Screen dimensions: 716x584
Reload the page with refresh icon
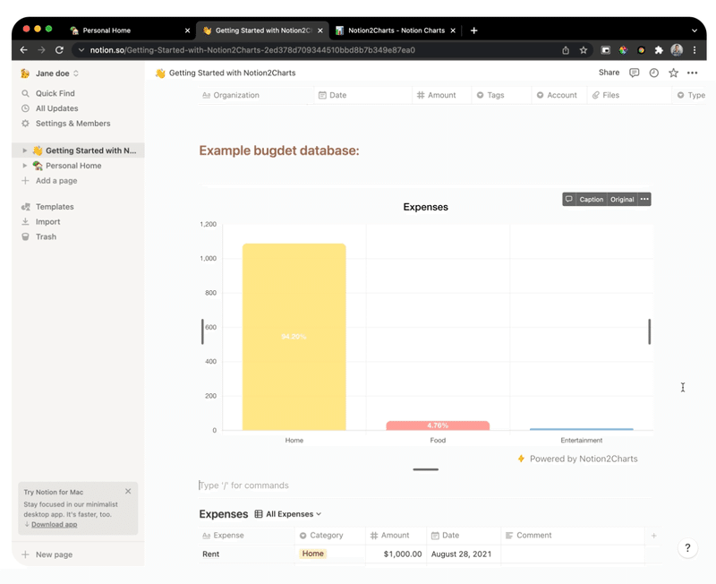coord(59,50)
